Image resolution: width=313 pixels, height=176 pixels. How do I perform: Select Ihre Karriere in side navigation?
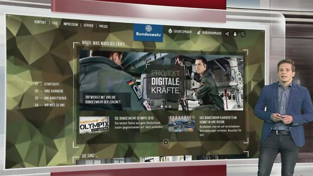(53, 91)
